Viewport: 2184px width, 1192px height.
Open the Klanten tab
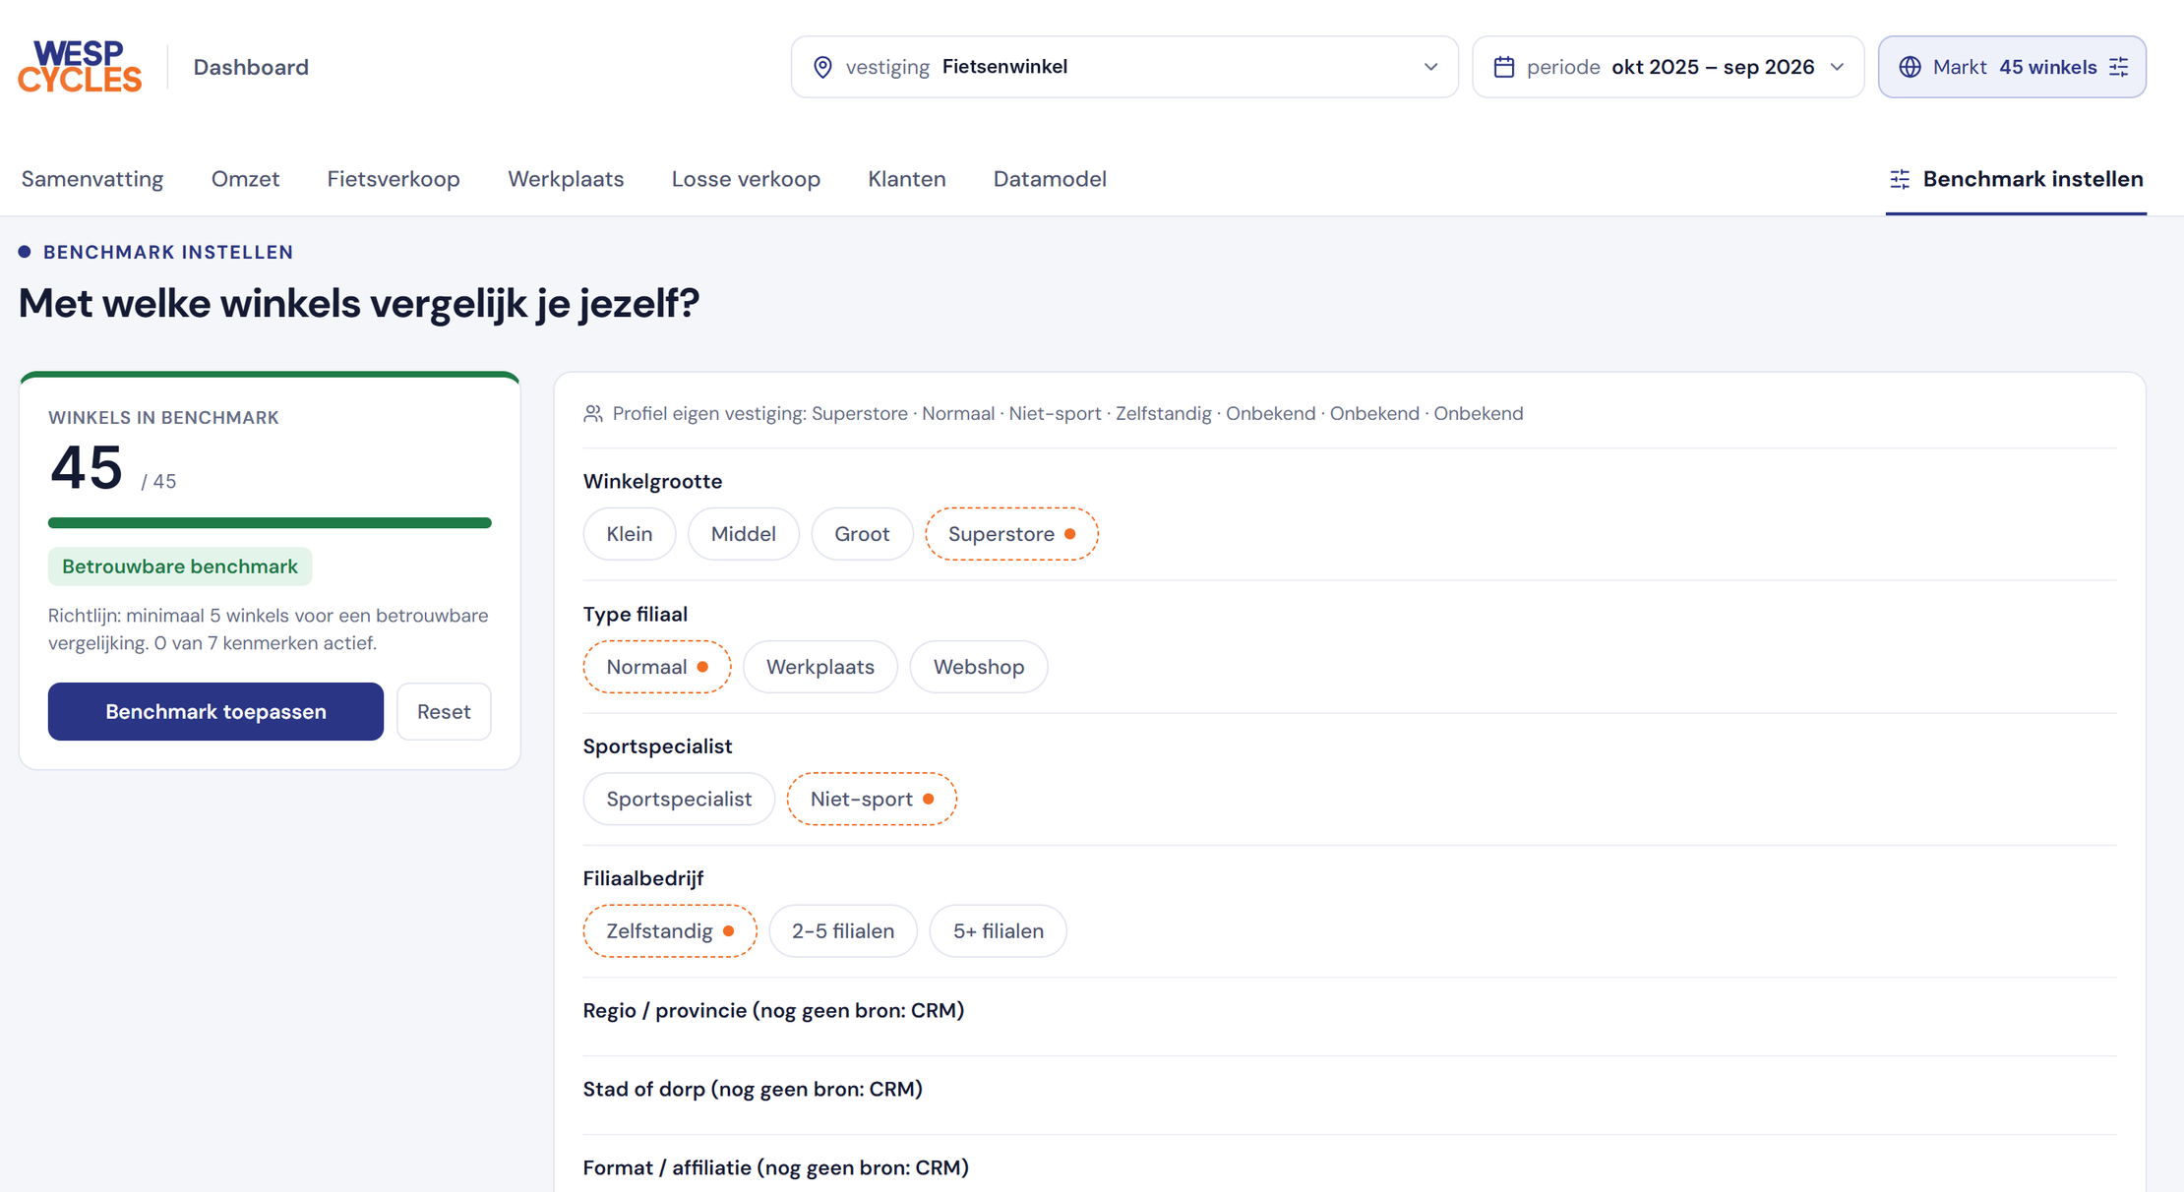(x=907, y=179)
